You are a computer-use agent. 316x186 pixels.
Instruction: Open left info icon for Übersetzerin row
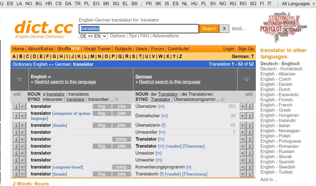16,125
